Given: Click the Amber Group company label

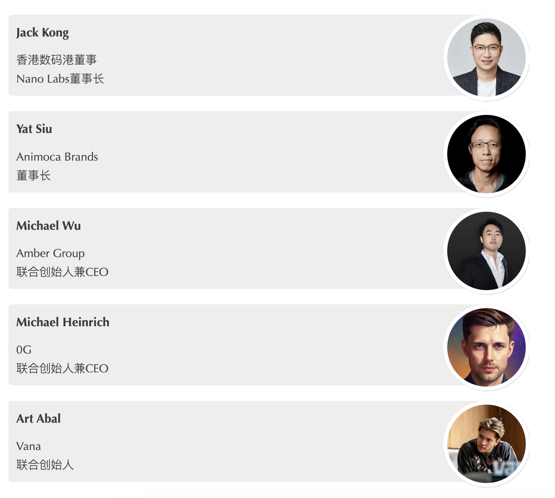Looking at the screenshot, I should click(x=50, y=253).
